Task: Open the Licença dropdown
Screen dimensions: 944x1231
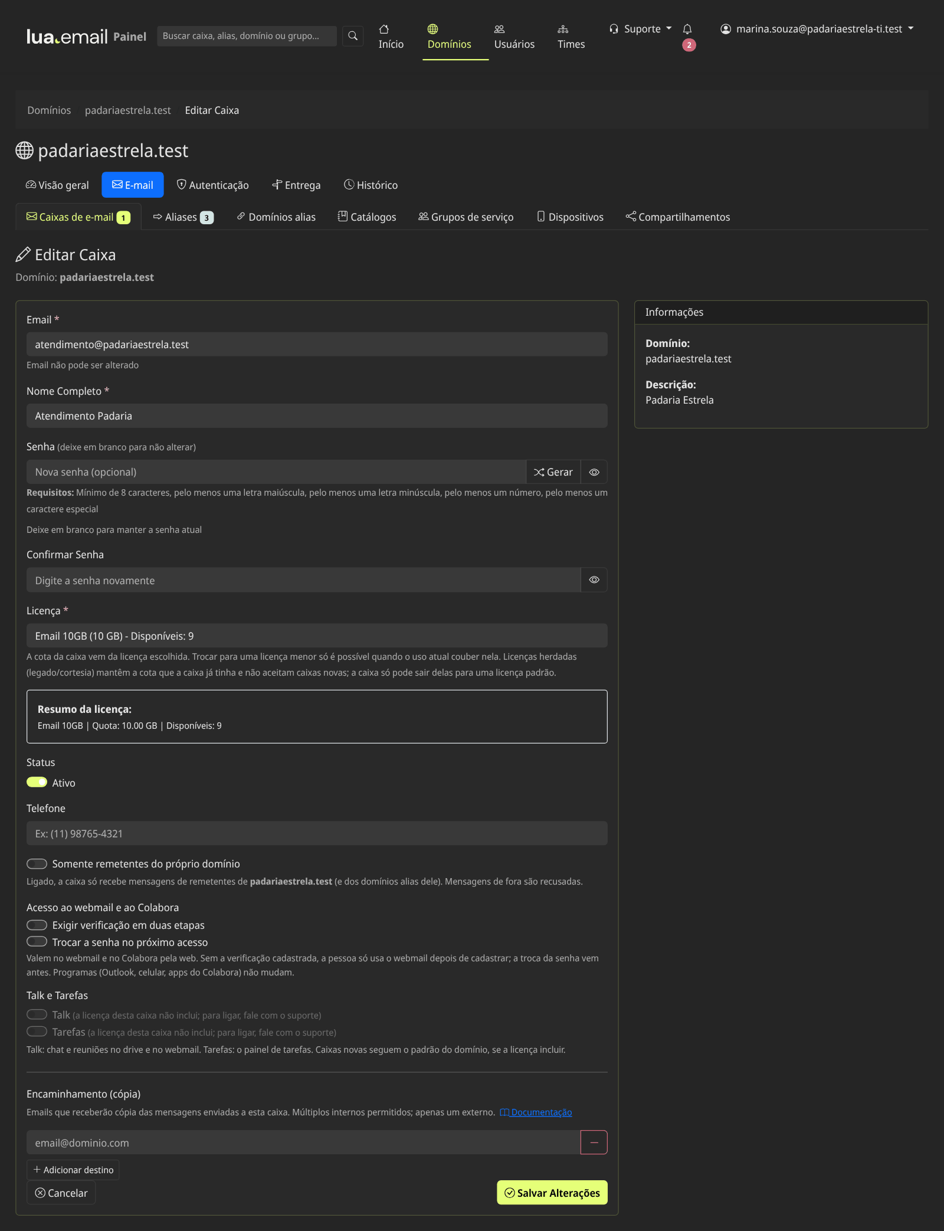Action: point(317,636)
